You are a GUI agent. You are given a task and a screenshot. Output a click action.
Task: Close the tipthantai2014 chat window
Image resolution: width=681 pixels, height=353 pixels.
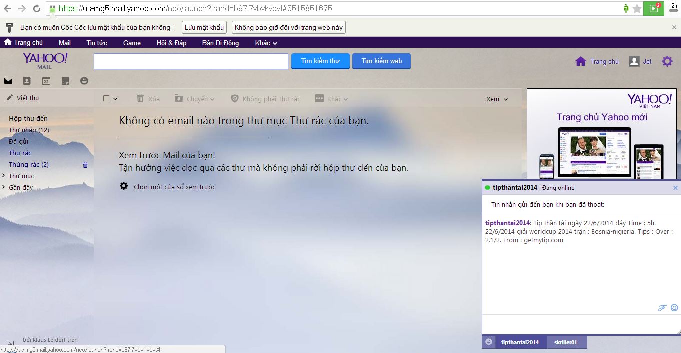[x=675, y=188]
